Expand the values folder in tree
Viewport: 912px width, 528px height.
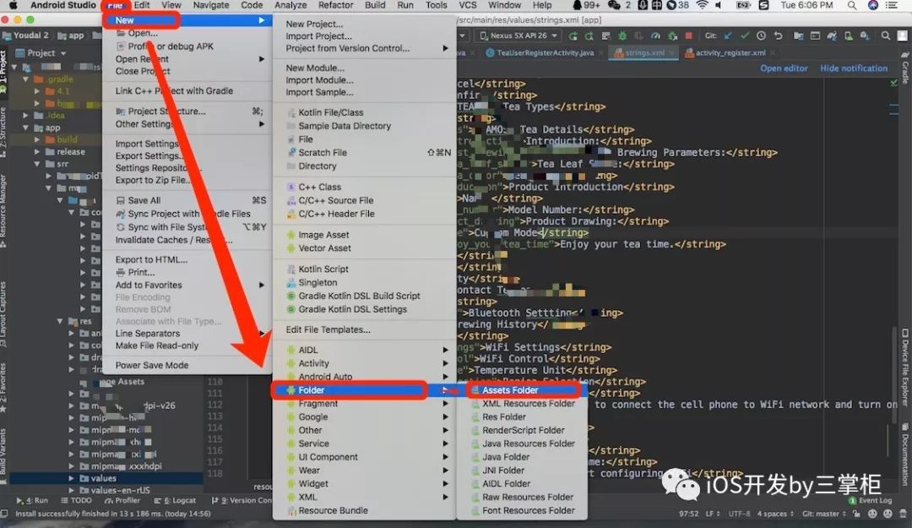(71, 478)
